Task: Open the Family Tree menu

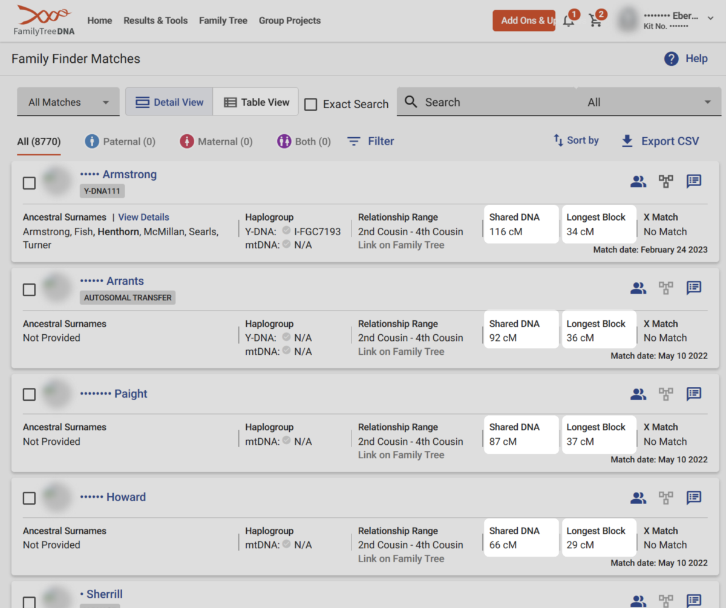Action: [x=223, y=21]
